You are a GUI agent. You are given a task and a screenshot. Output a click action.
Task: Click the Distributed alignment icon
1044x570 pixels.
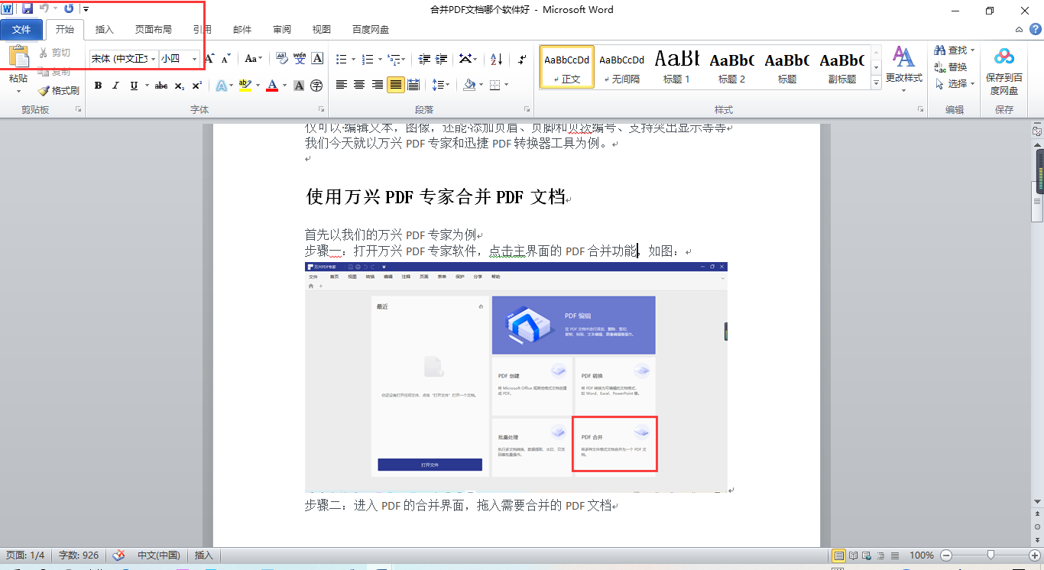413,85
